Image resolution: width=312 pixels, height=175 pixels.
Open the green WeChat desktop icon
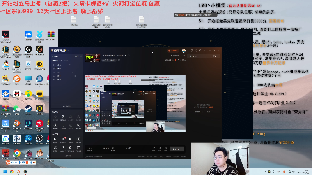(17, 108)
